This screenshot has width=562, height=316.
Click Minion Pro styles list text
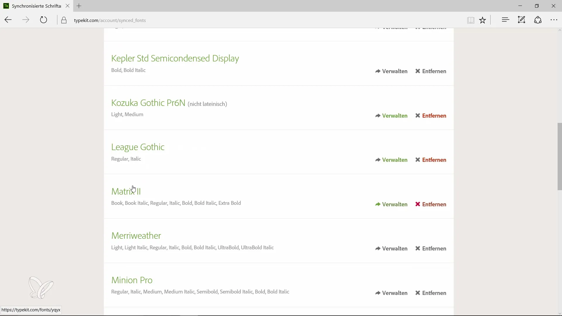click(200, 292)
